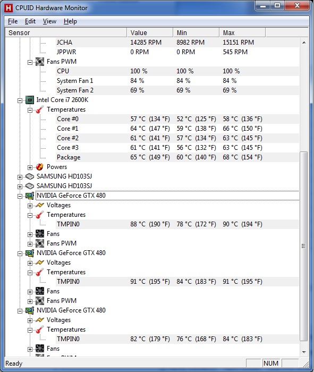Click the second GTX 480 Temperatures thermometer icon
The width and height of the screenshot is (314, 372).
(x=40, y=272)
